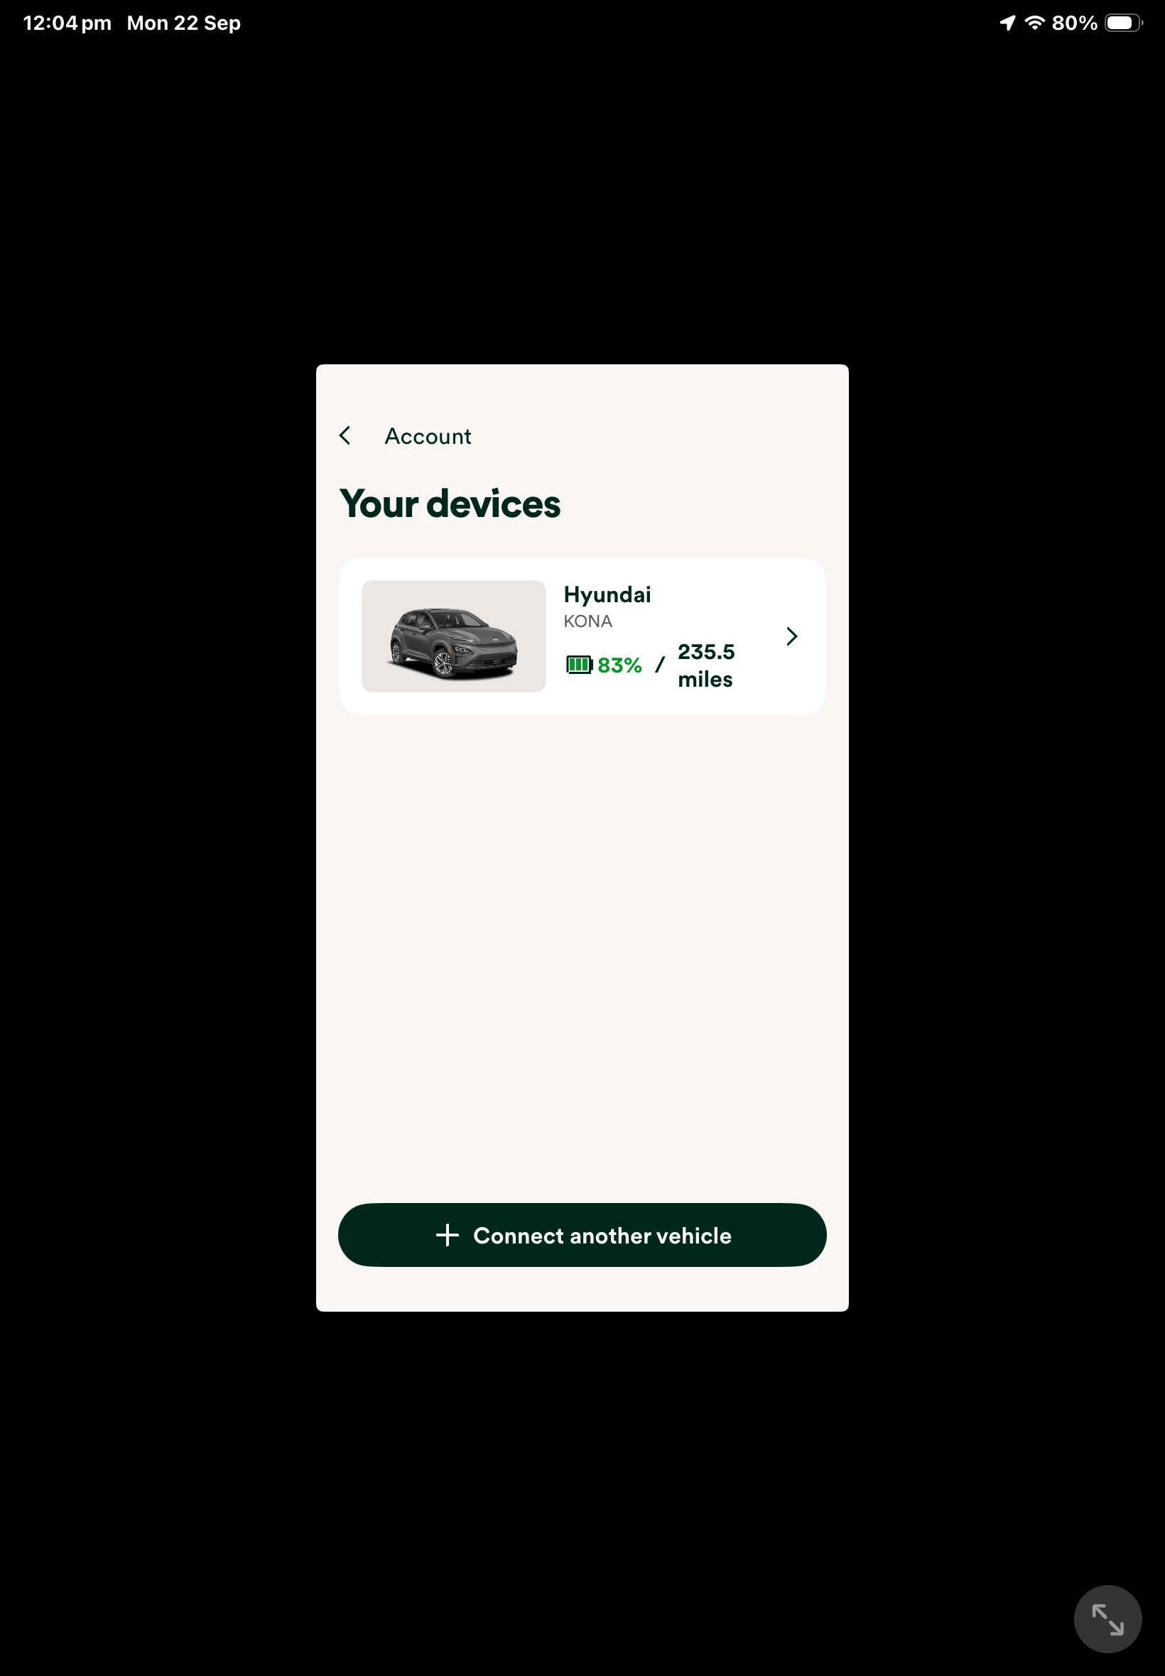Tap the KONA model label

point(587,621)
